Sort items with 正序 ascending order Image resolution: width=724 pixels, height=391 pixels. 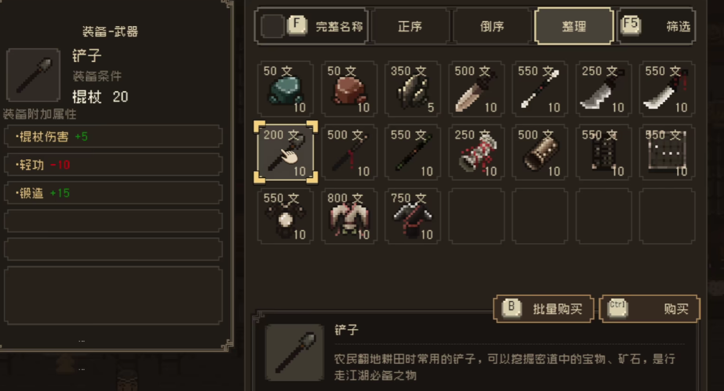[x=410, y=26]
